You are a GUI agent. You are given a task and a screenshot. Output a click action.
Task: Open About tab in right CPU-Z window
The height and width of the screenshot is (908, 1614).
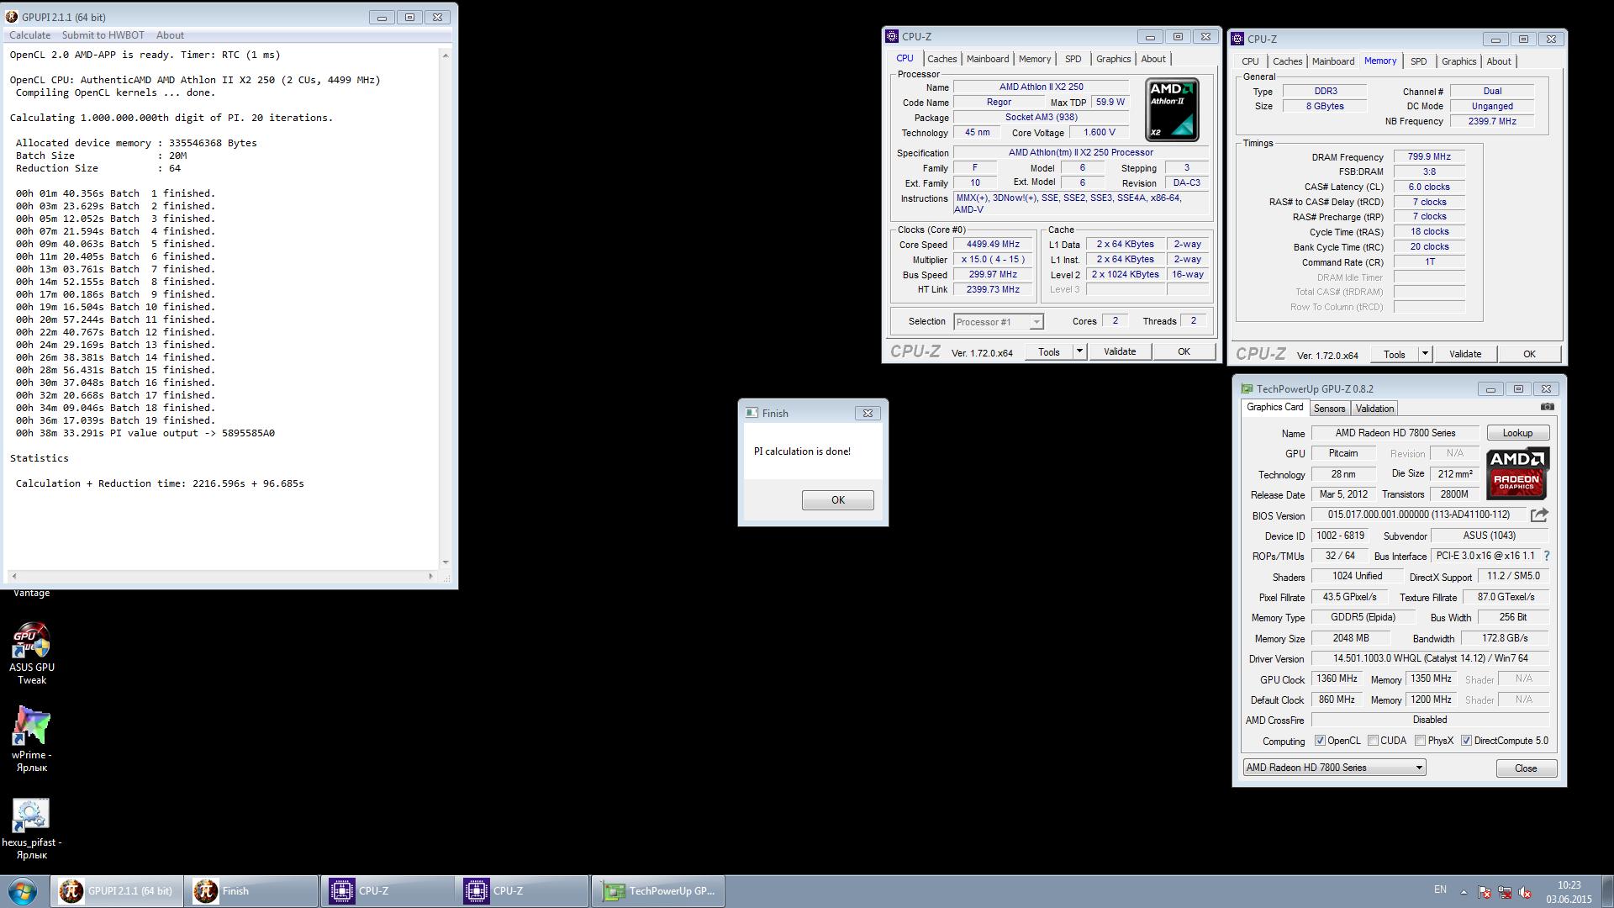[1498, 61]
